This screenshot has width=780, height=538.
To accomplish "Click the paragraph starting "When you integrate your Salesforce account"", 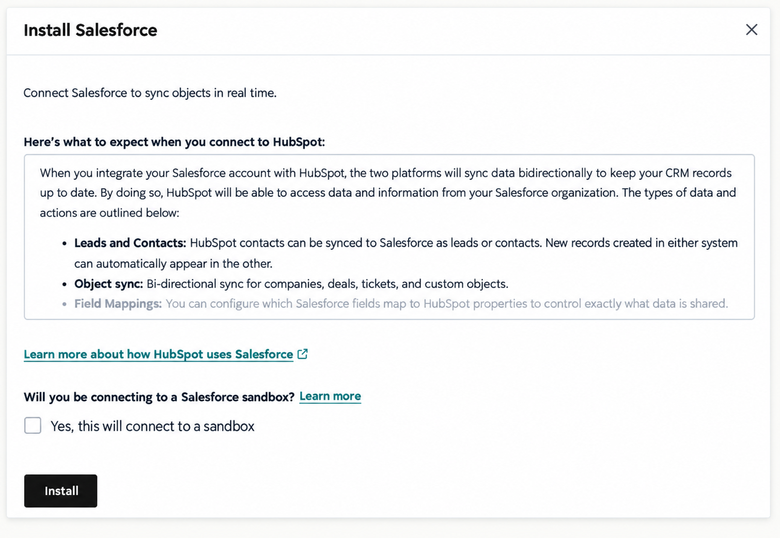I will [388, 193].
